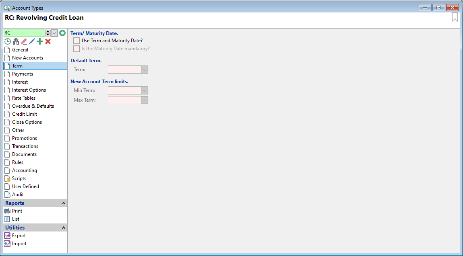The height and width of the screenshot is (256, 463).
Task: Collapse the Reports section
Action: point(63,203)
